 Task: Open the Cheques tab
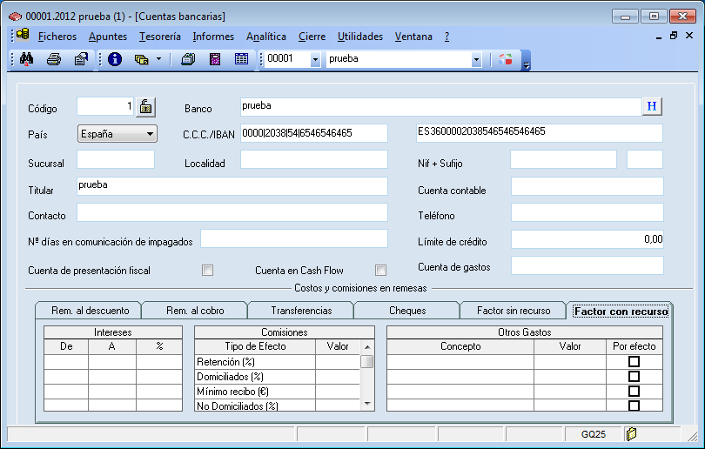click(407, 311)
